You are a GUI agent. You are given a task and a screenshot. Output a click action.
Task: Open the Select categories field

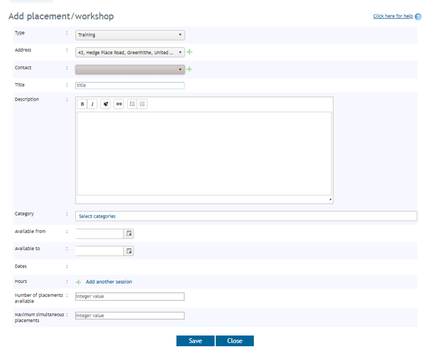pos(246,216)
